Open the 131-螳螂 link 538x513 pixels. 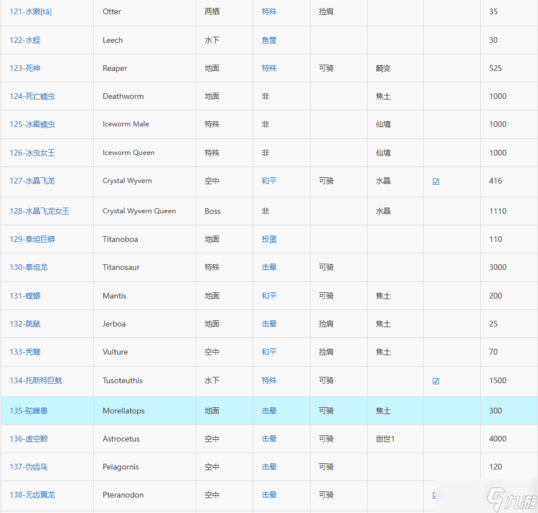[25, 296]
